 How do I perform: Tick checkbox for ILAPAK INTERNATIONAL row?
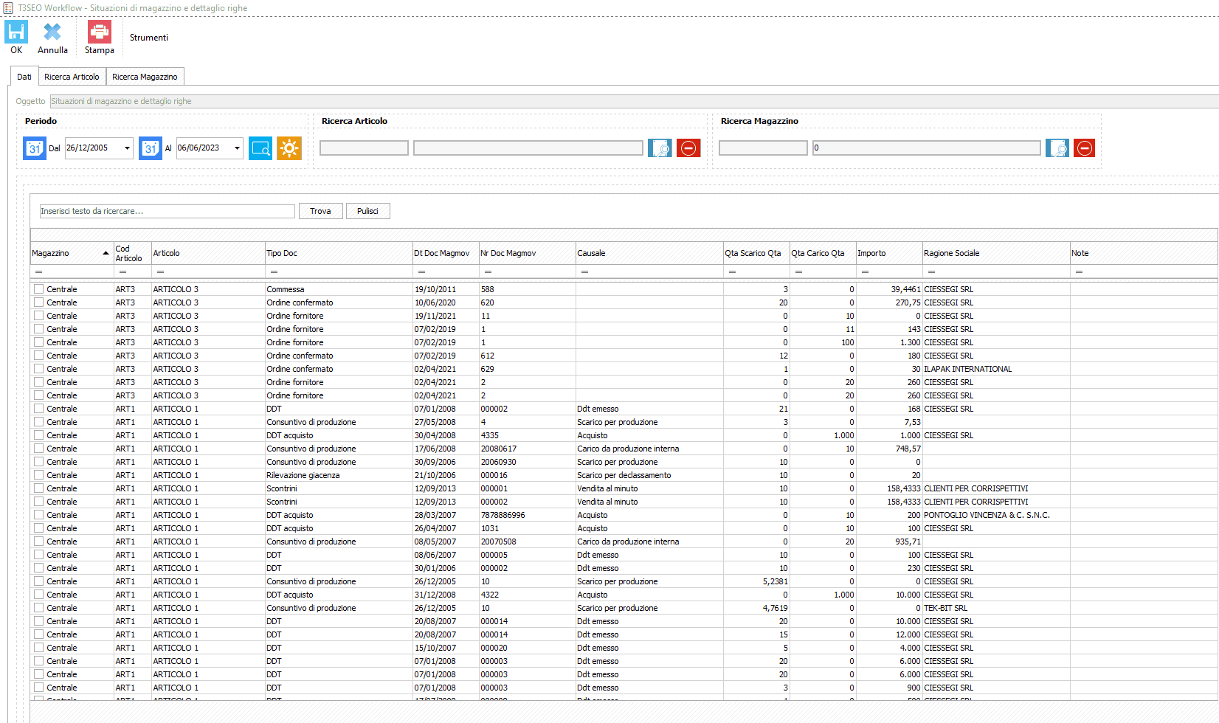click(38, 369)
